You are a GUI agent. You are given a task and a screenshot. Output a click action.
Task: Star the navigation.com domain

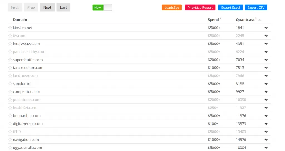[10, 140]
